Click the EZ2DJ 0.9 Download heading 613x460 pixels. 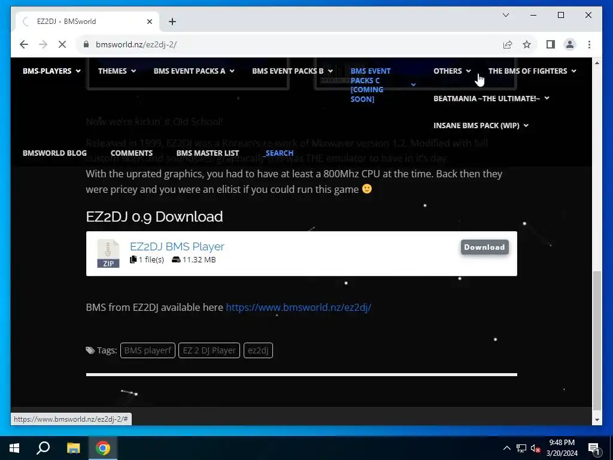[x=154, y=217]
